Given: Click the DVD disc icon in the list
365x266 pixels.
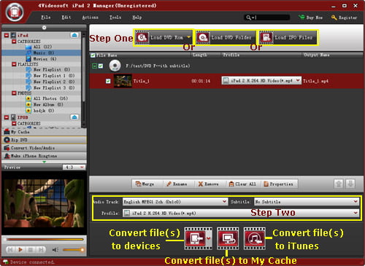Looking at the screenshot, I should (x=115, y=66).
